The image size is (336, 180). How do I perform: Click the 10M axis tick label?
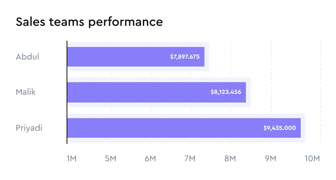pyautogui.click(x=313, y=158)
